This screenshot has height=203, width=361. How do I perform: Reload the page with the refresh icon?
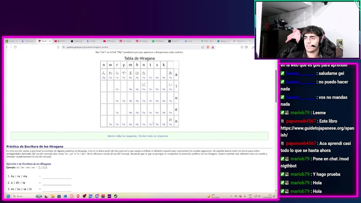pos(15,47)
